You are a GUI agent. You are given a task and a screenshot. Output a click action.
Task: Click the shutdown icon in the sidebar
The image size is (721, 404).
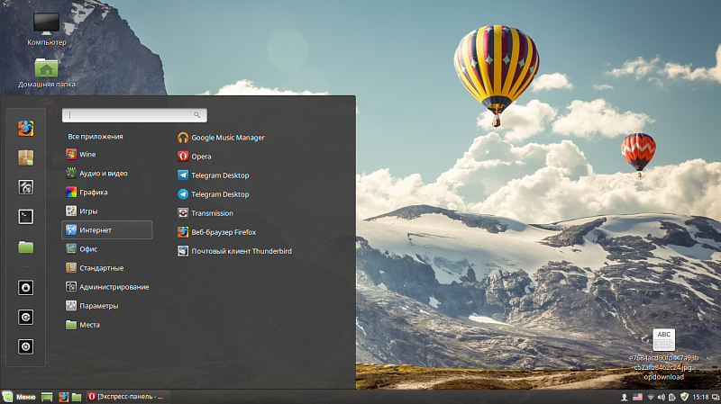pyautogui.click(x=25, y=346)
